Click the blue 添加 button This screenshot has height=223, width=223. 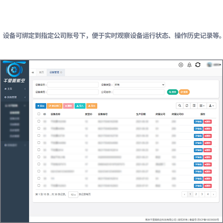[x=41, y=106]
